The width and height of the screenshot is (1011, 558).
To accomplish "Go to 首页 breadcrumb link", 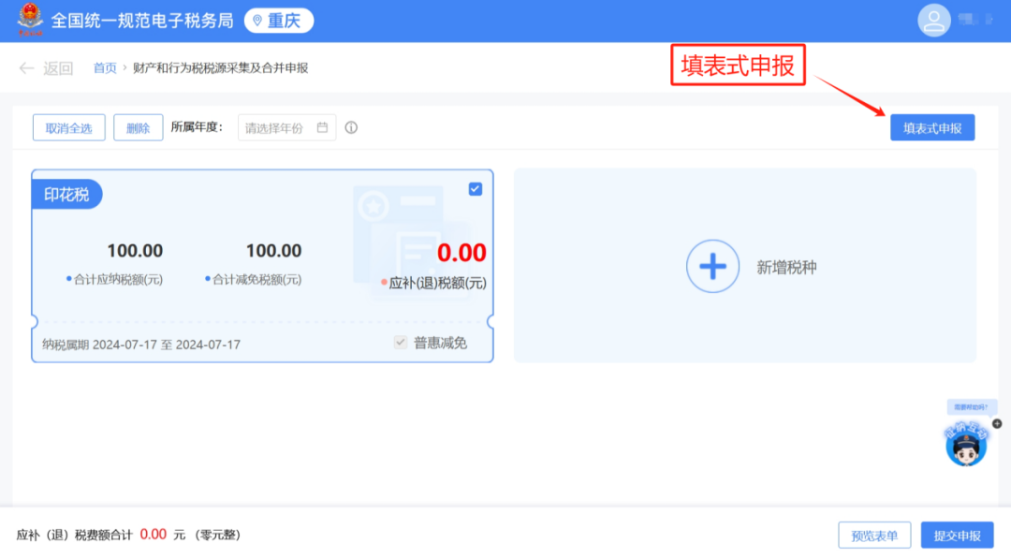I will click(105, 67).
